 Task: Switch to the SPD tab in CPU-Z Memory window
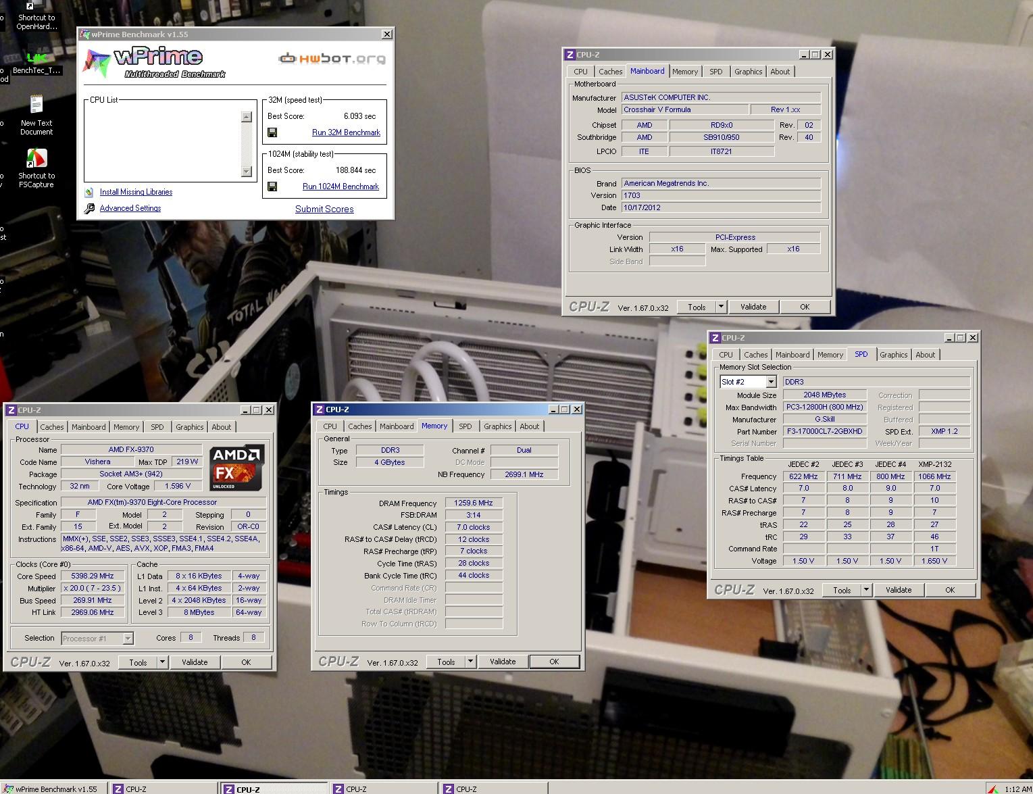click(465, 426)
